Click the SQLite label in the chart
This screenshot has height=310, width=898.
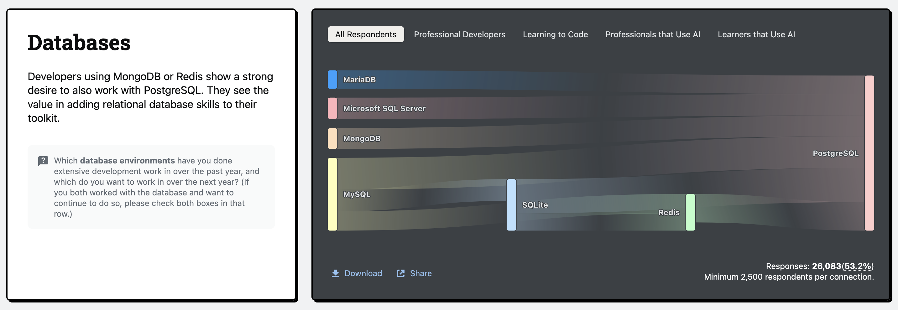tap(535, 205)
